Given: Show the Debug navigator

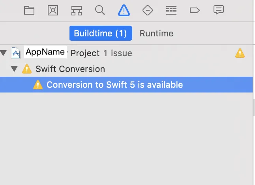Looking at the screenshot, I should (x=171, y=10).
